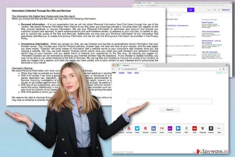Bookmark page with the star icon
The image size is (235, 157).
[220, 69]
